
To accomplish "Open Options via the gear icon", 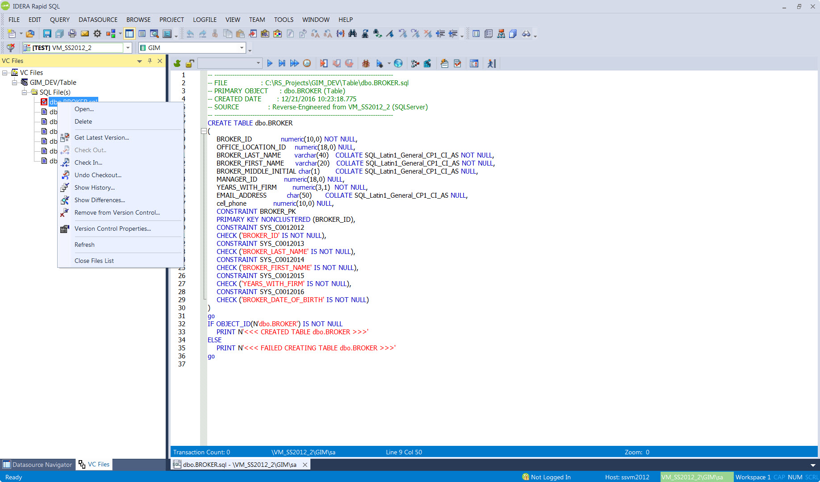I will point(97,33).
